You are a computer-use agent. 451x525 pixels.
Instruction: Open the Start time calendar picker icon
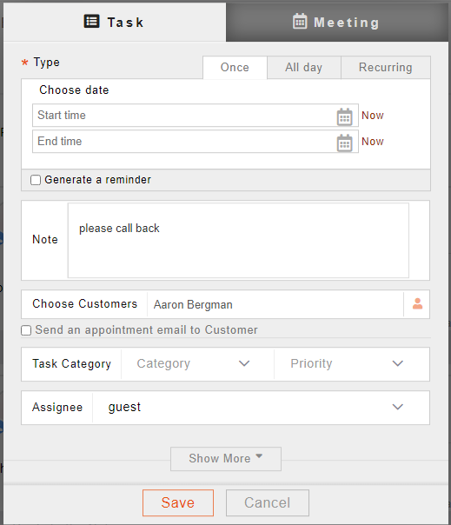tap(344, 116)
